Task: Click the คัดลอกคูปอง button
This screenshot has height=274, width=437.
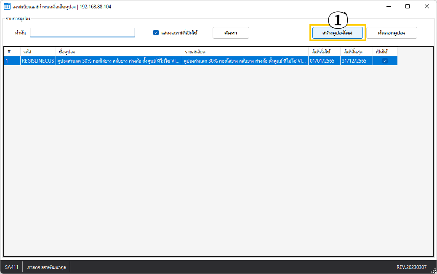Action: click(392, 33)
